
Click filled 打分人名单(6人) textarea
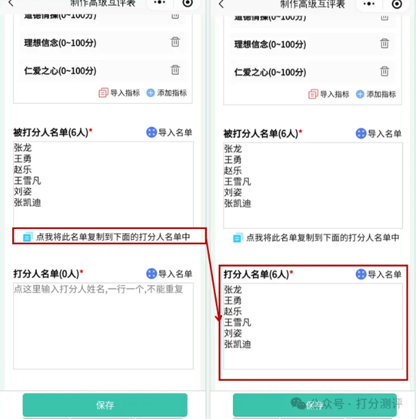[313, 327]
